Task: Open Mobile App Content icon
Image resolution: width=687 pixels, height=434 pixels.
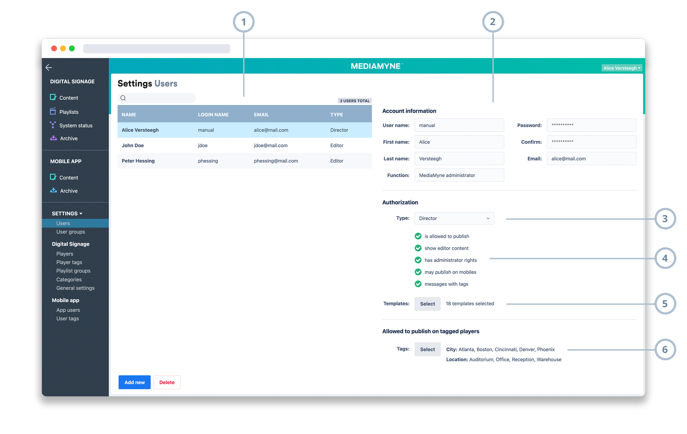Action: coord(53,177)
